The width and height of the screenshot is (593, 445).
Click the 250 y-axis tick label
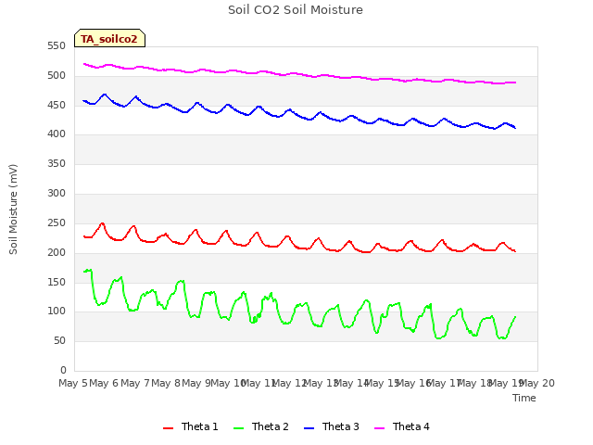(57, 223)
